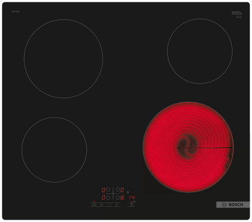This screenshot has width=252, height=222.
Task: Tap the main power on/off touch key
Action: coord(94,205)
